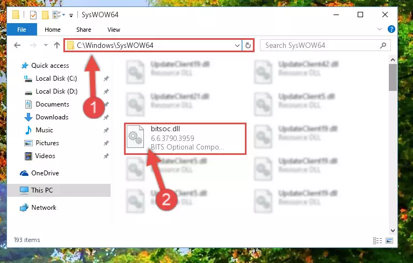
Task: Open Videos in the sidebar
Action: [x=45, y=156]
